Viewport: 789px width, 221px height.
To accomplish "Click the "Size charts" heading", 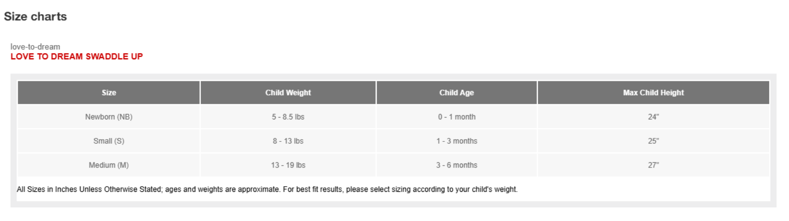I will click(x=35, y=17).
